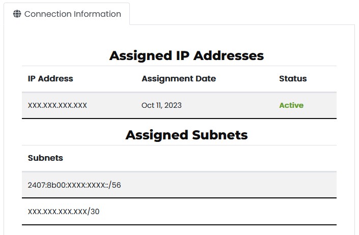Click the '2023' year in the assignment date

(x=173, y=105)
